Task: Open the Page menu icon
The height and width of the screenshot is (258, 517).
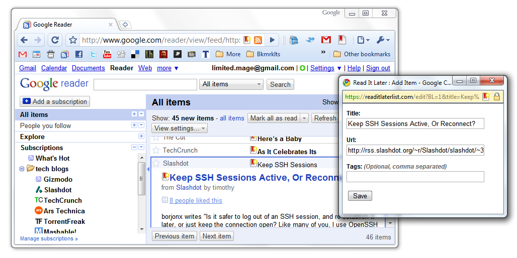Action: point(363,40)
